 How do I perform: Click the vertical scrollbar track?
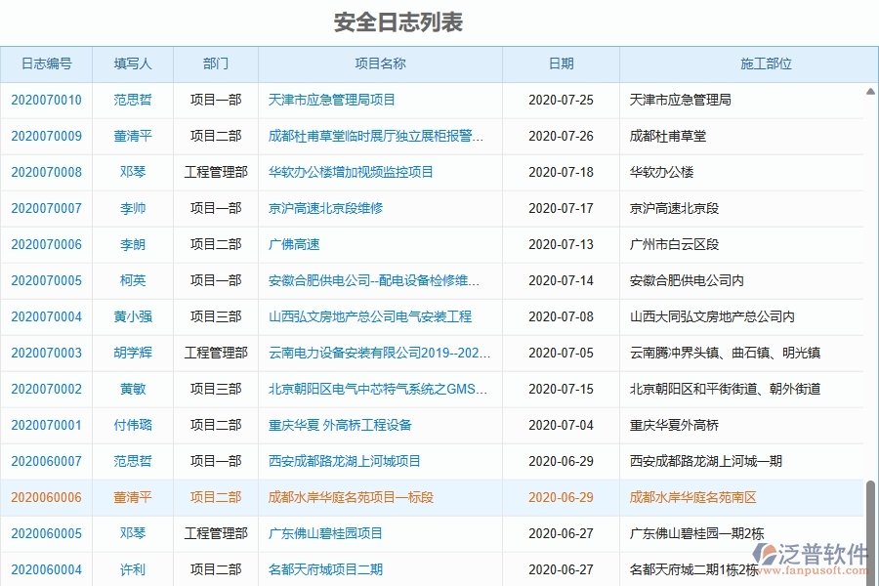pos(872,293)
